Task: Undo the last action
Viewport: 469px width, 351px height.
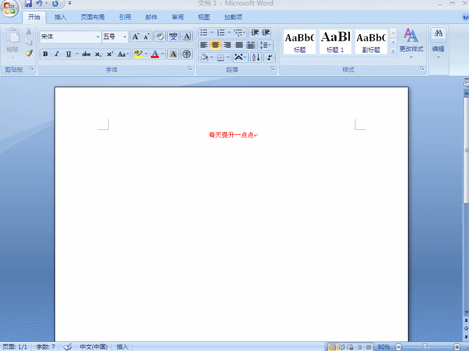Action: pyautogui.click(x=39, y=3)
